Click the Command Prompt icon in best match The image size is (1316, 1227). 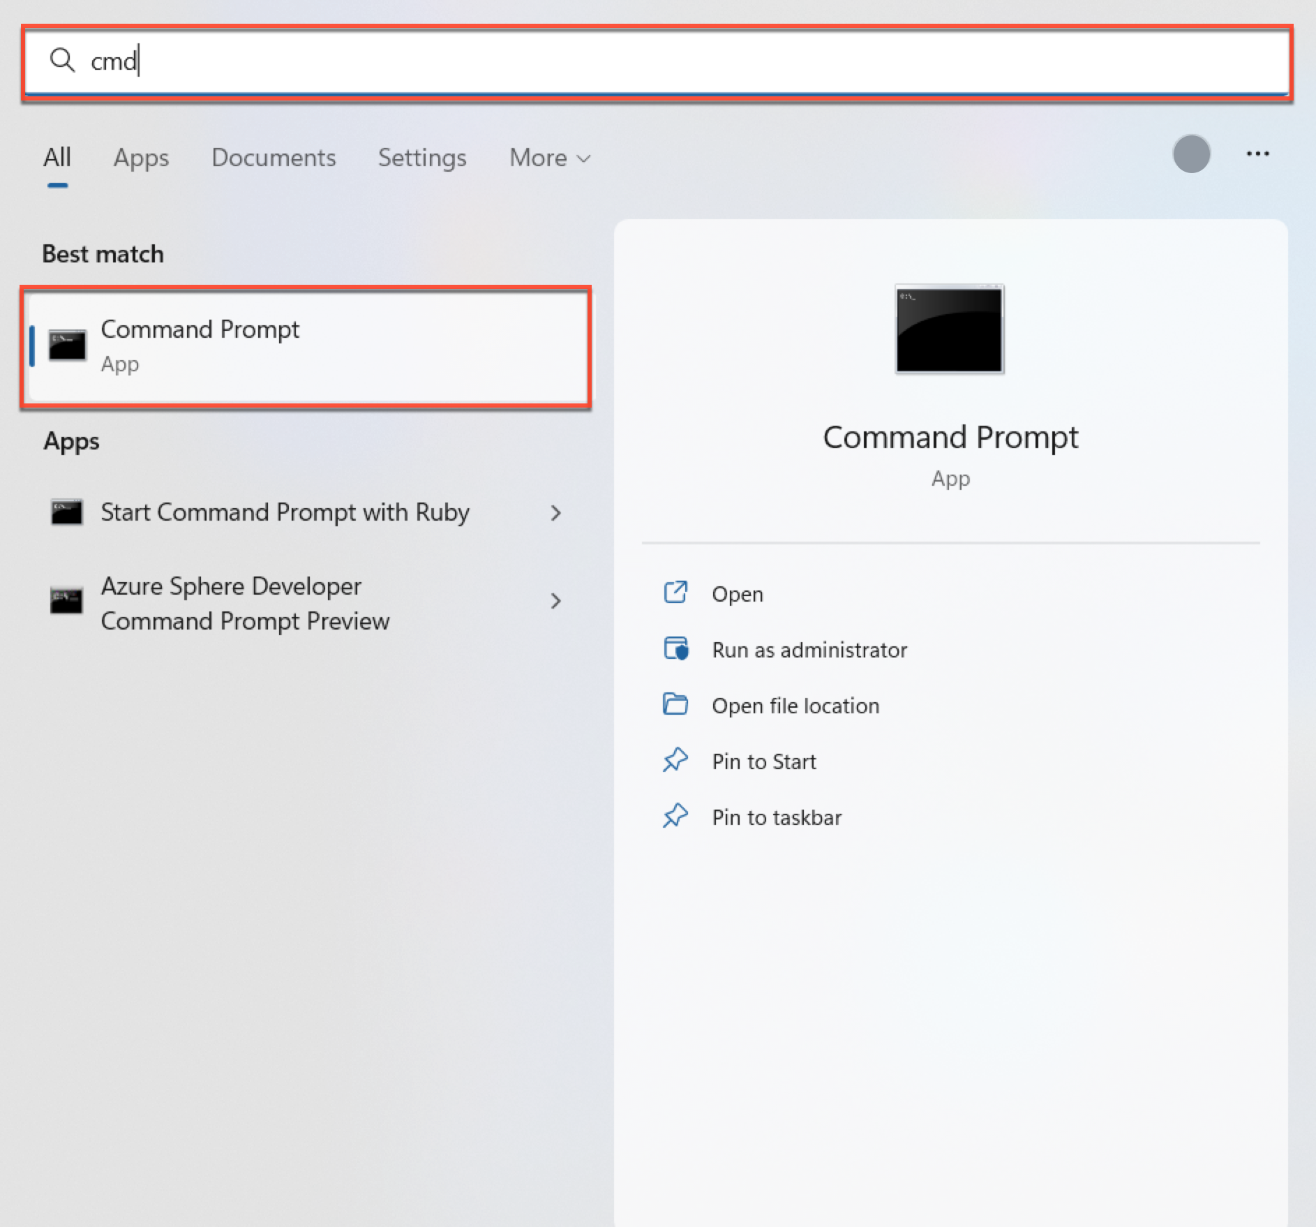(x=67, y=345)
